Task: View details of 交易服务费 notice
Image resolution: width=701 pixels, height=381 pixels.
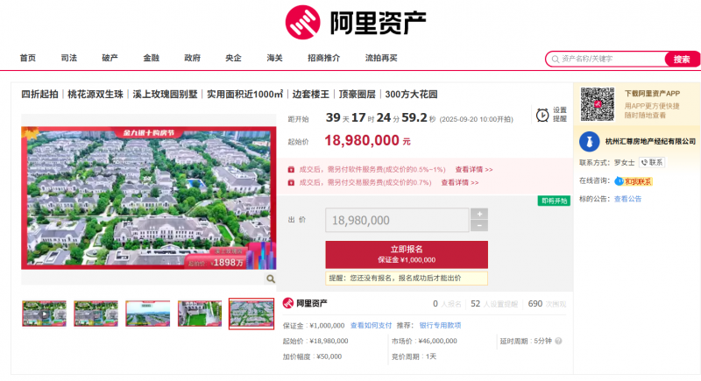Action: [459, 183]
